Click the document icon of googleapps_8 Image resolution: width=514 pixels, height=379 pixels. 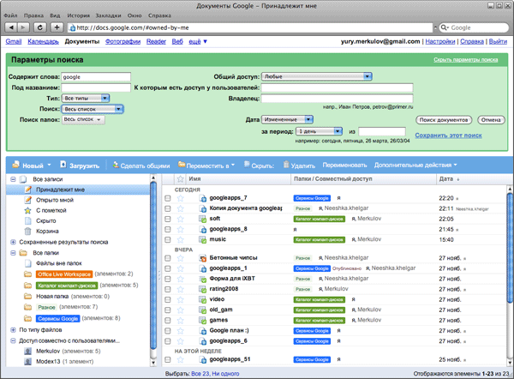[202, 229]
